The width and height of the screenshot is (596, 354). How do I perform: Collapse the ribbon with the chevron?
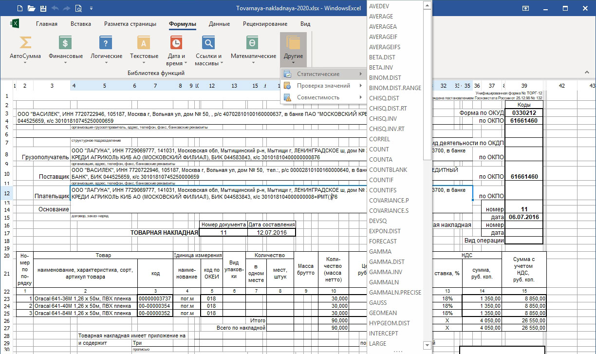coord(586,73)
